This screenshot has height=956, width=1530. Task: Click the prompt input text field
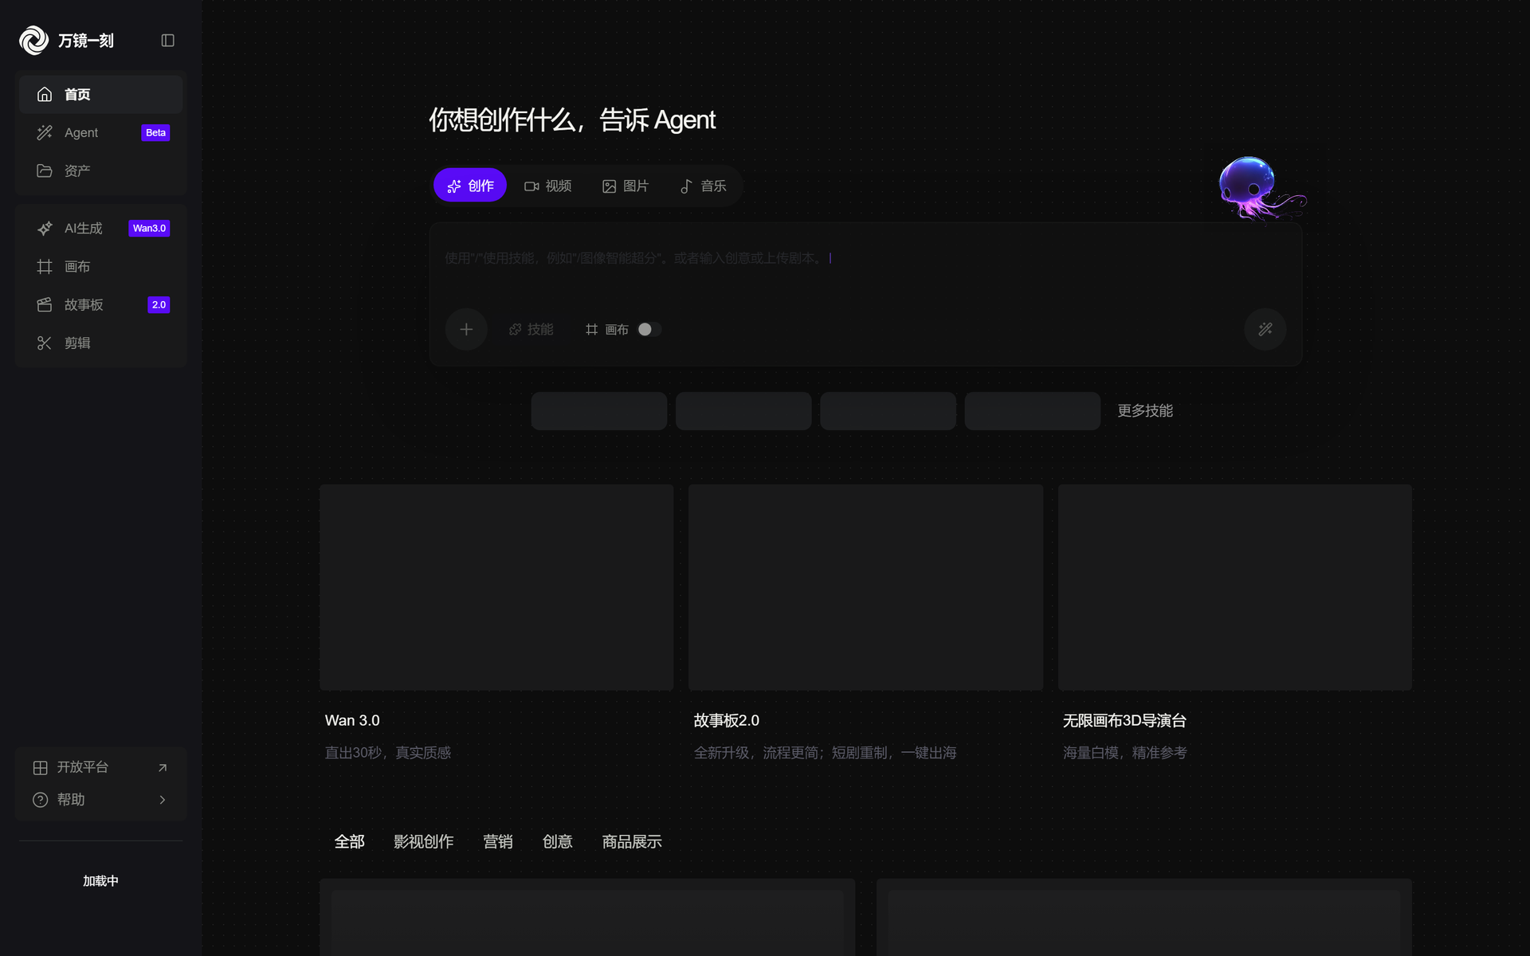(x=865, y=259)
